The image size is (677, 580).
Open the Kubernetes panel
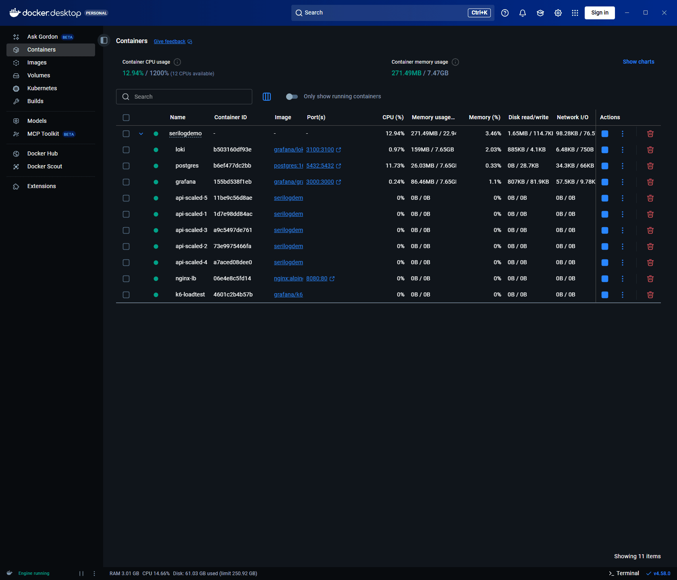(x=42, y=88)
